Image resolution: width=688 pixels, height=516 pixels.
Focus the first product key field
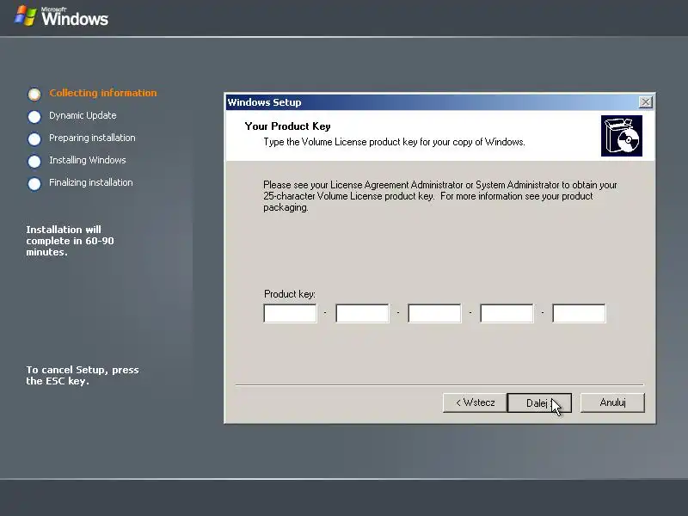click(290, 313)
